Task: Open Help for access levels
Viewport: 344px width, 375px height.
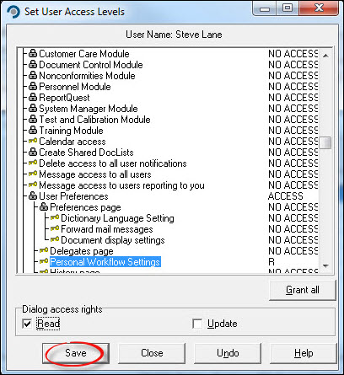Action: pyautogui.click(x=304, y=353)
